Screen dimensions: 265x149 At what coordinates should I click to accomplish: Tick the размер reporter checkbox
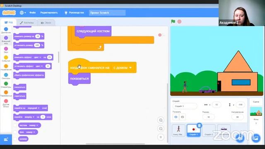(15, 139)
